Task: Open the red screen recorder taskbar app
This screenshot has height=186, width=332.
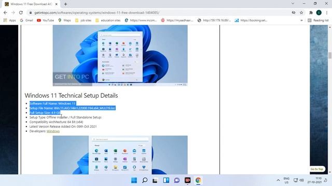Action: pyautogui.click(x=187, y=180)
